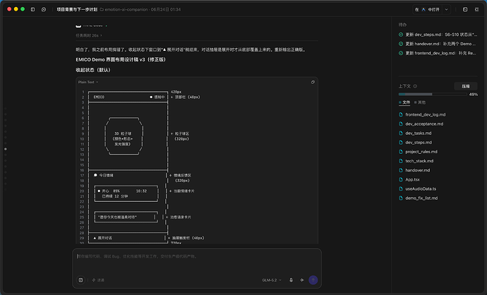Viewport: 487px width, 295px height.
Task: Click file icon beside dev_acceptance.md
Action: [x=401, y=124]
